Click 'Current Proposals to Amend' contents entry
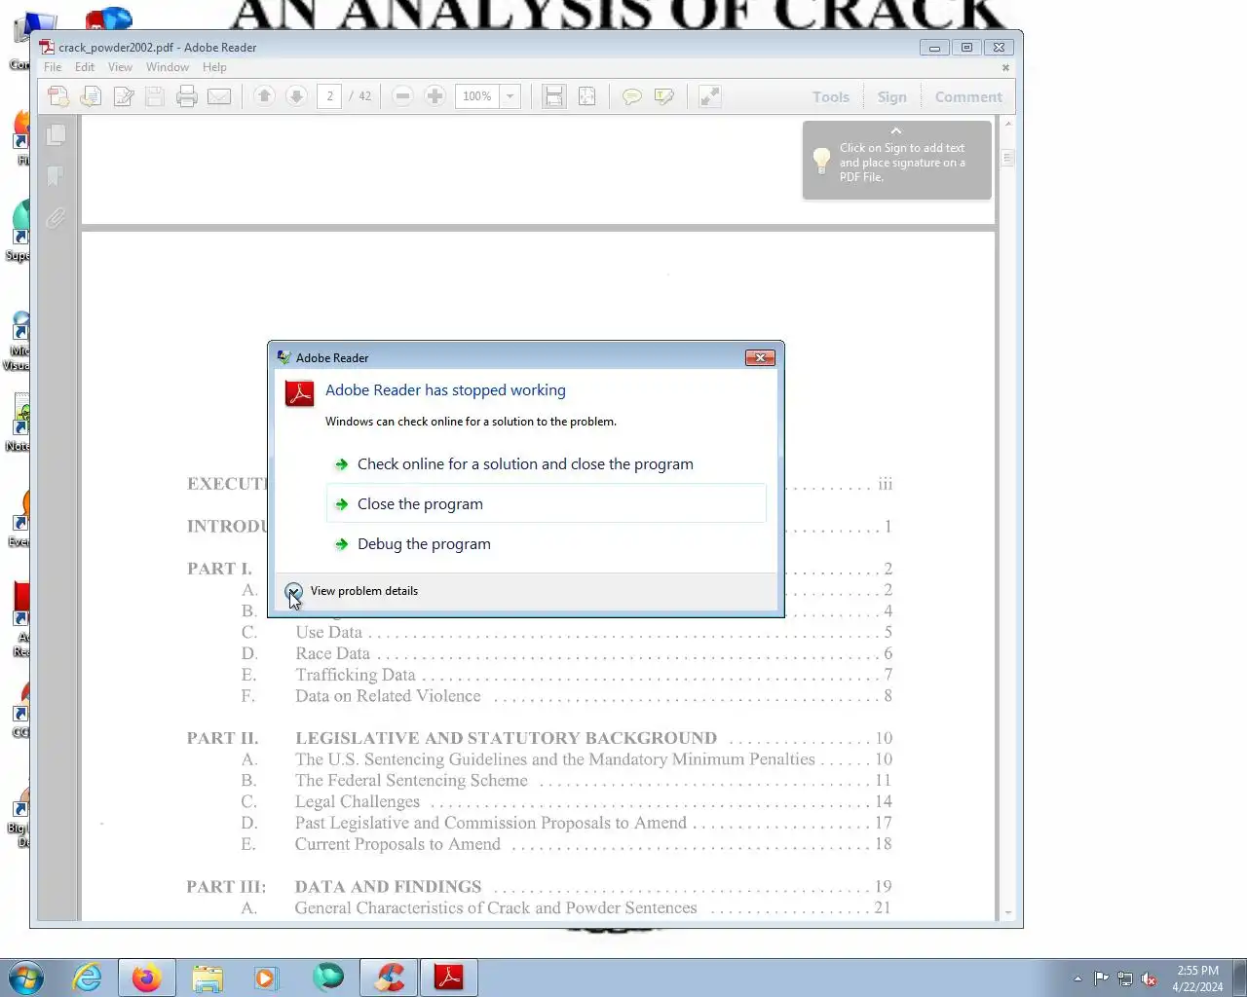Viewport: 1247px width, 997px height. [397, 844]
